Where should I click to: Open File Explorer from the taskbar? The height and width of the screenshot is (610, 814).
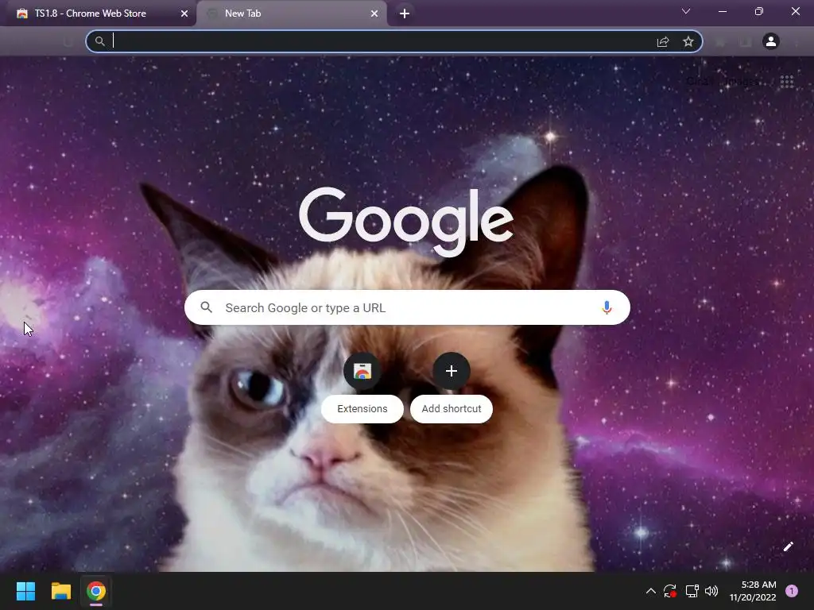pos(60,591)
